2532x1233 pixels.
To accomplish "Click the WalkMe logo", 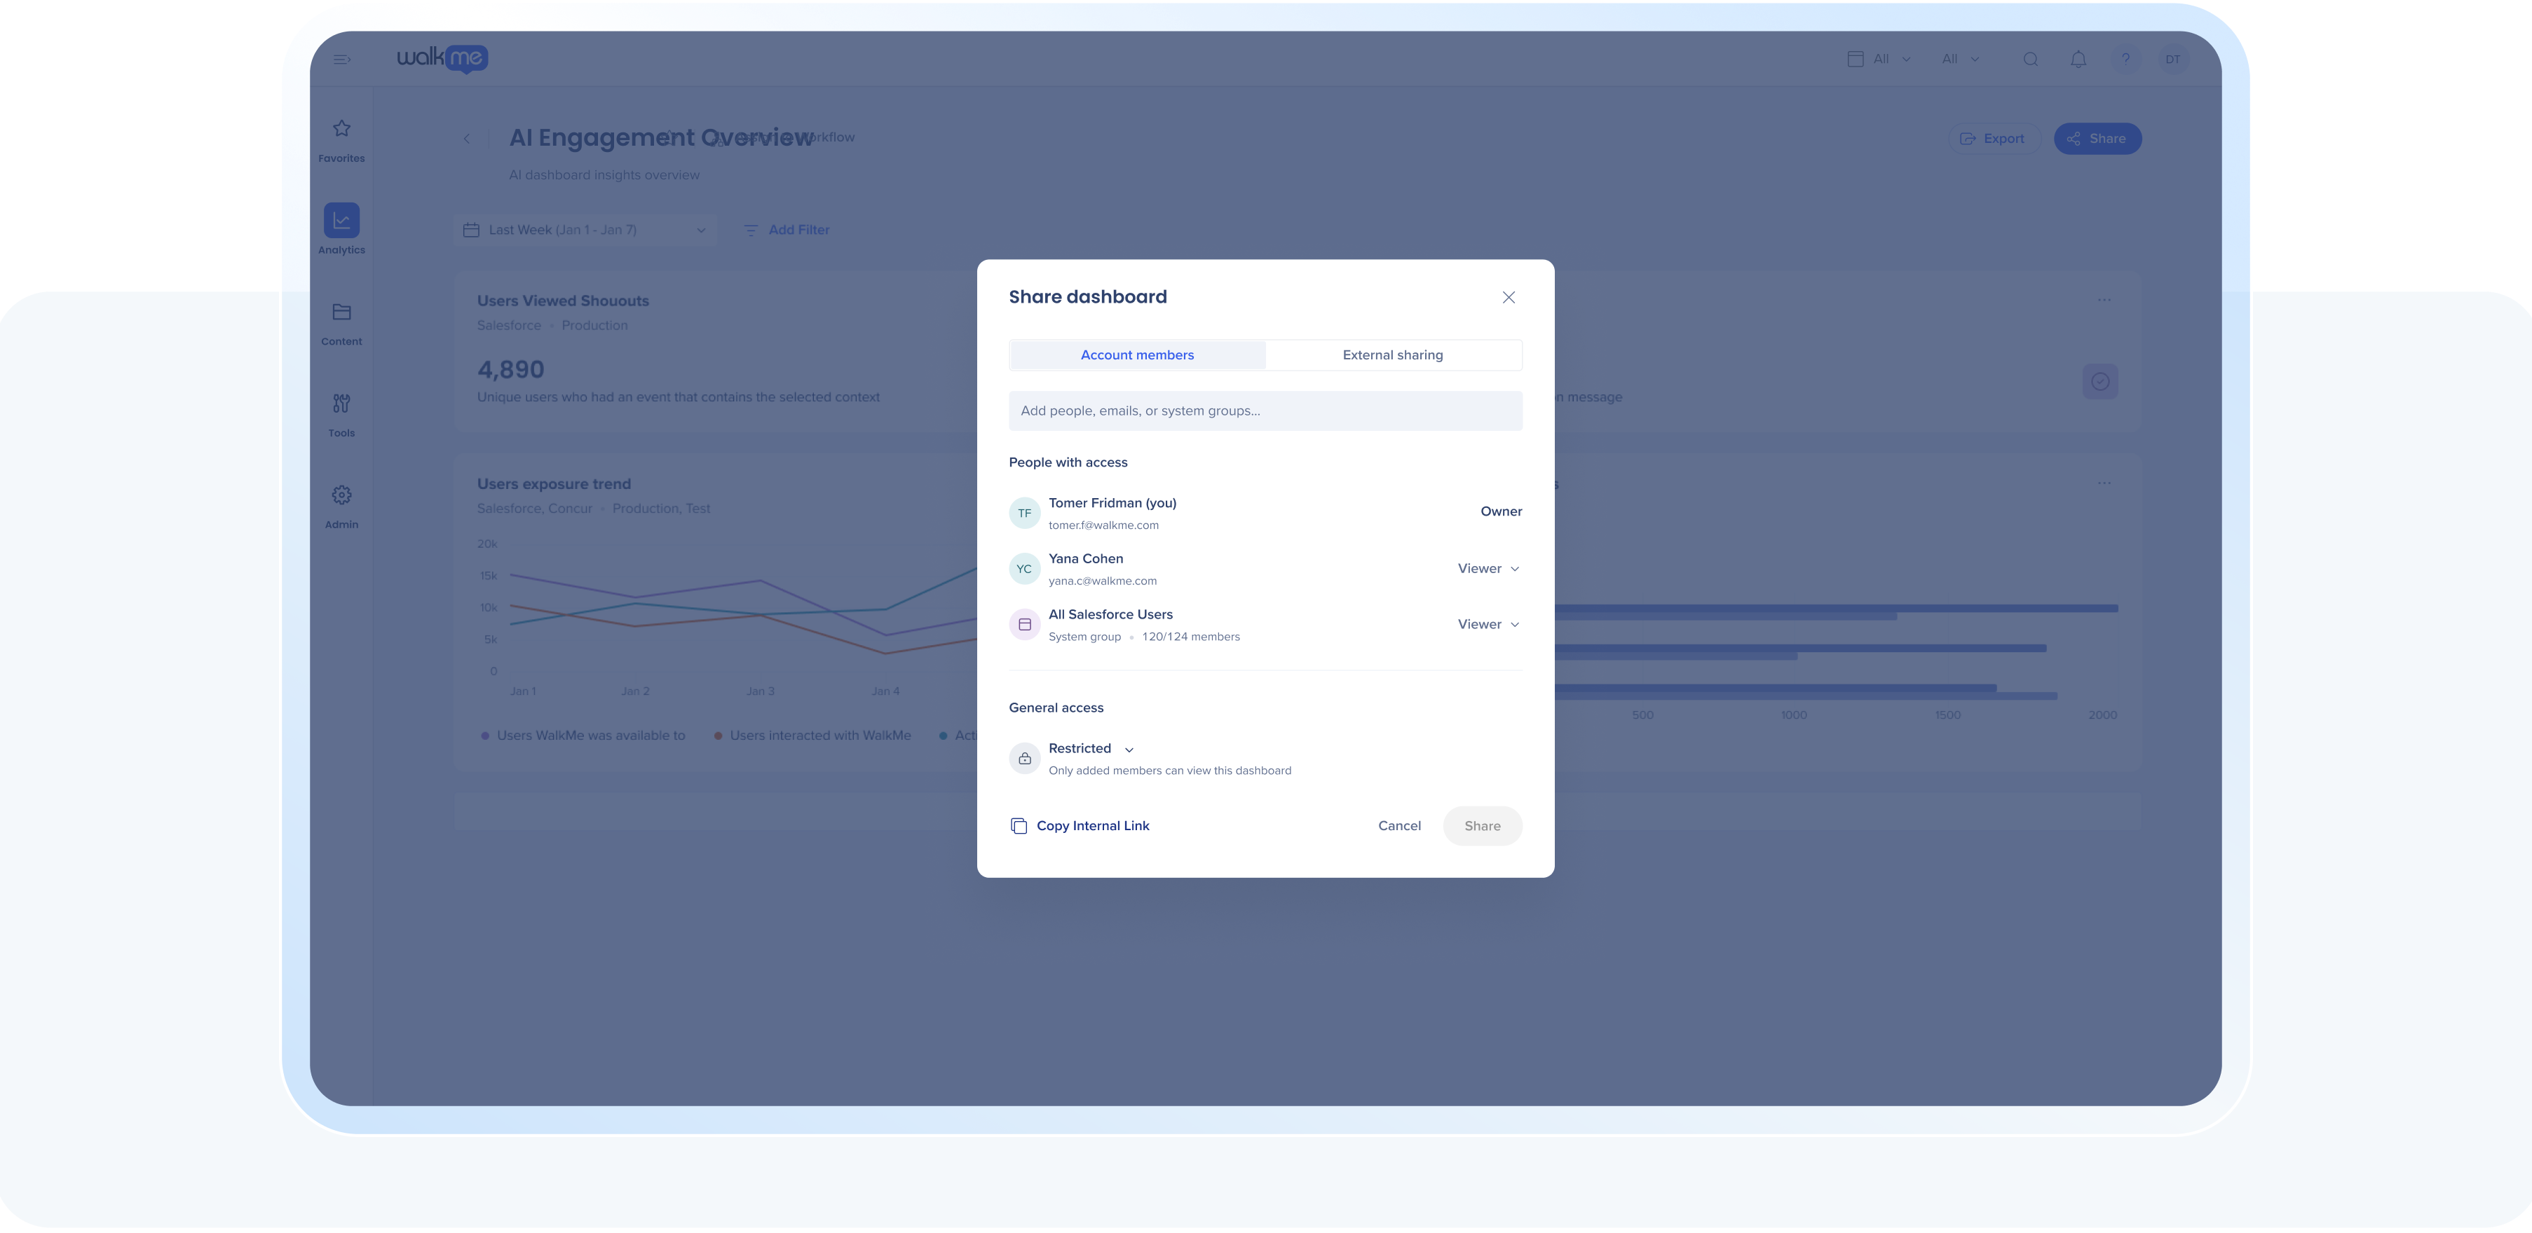I will (x=442, y=59).
